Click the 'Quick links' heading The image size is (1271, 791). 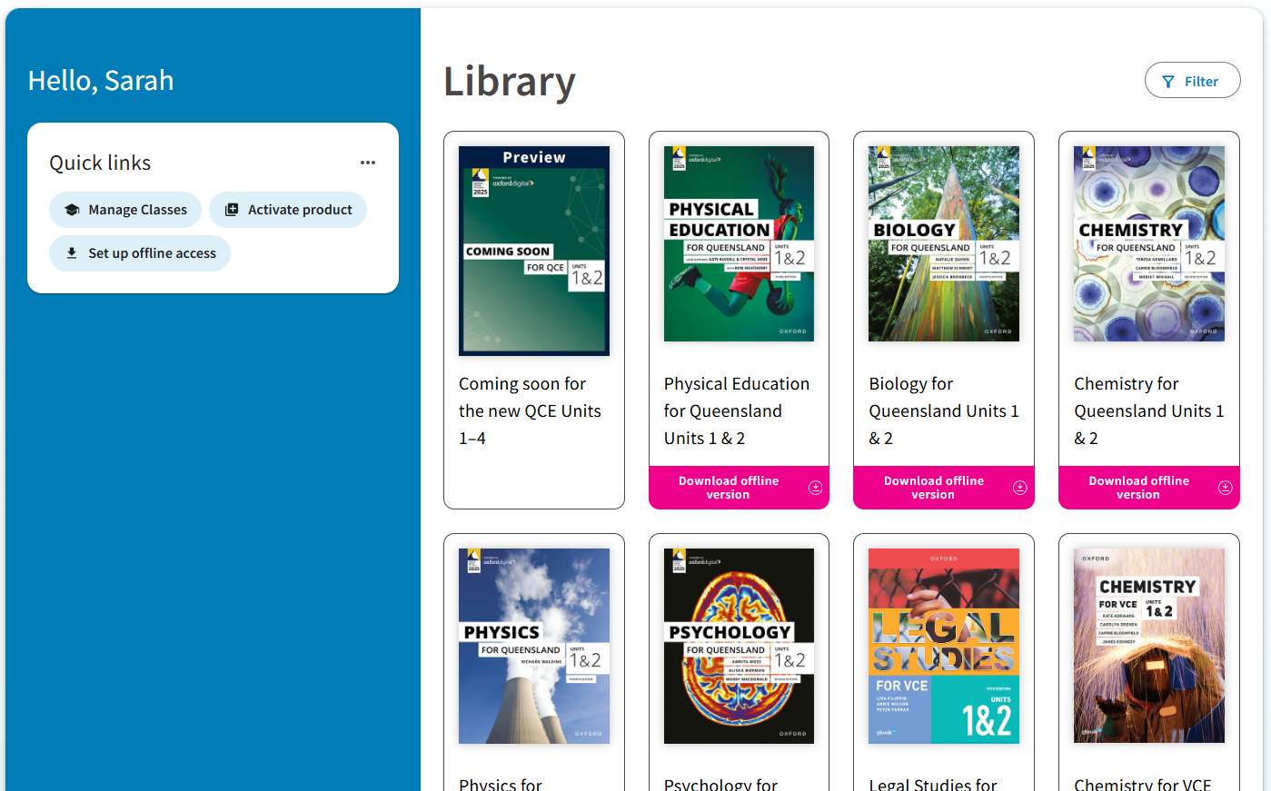point(100,163)
